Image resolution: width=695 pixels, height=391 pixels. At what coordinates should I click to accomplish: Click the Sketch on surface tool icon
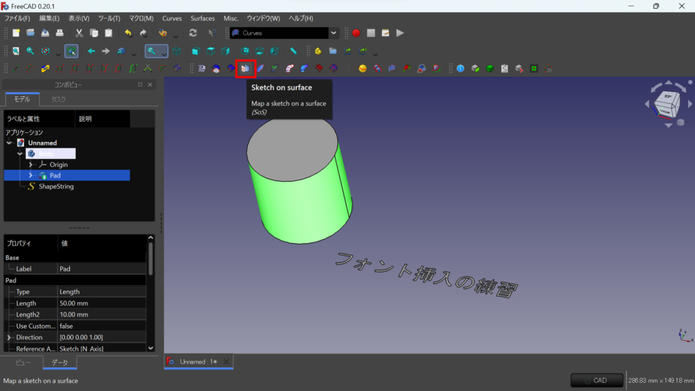246,69
